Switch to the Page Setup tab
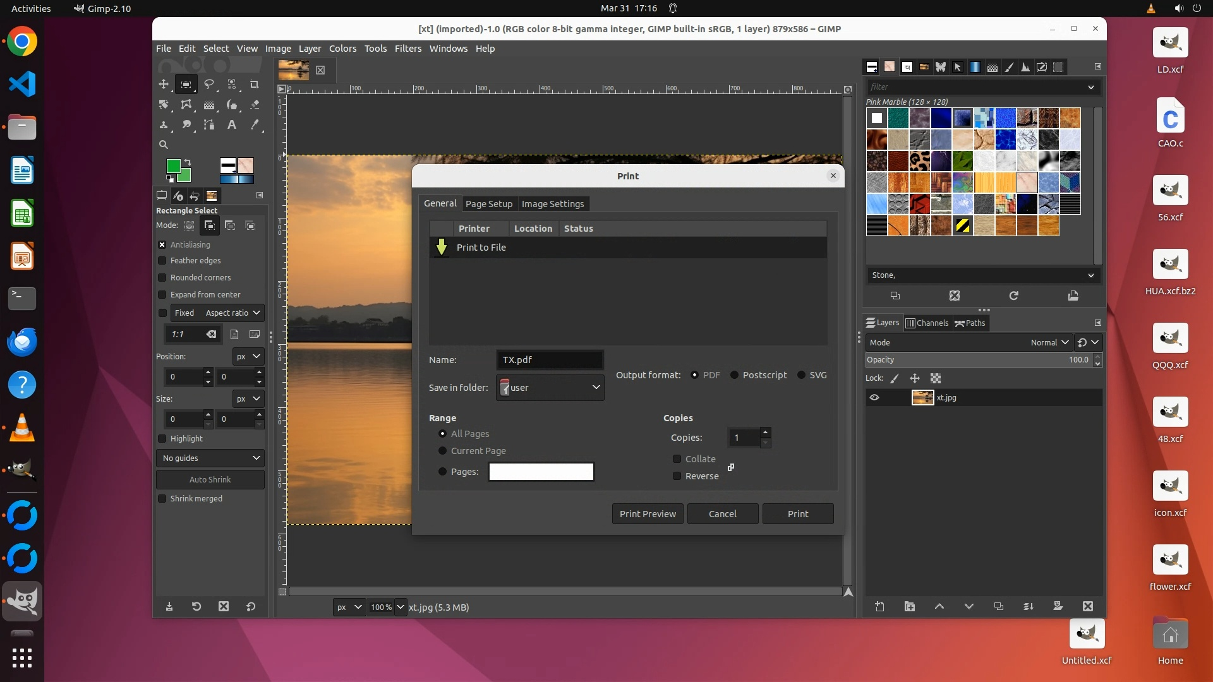Screen dimensions: 1213x682 pyautogui.click(x=488, y=204)
